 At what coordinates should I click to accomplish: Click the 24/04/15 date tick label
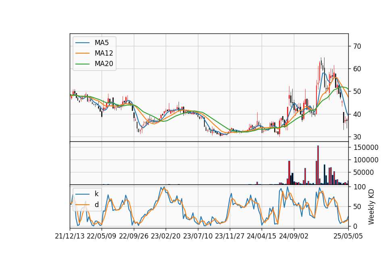click(x=262, y=236)
